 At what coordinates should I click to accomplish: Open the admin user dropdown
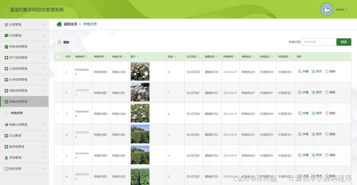341,10
